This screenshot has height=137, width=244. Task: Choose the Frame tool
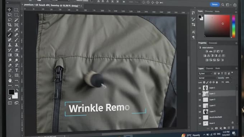click(16, 25)
